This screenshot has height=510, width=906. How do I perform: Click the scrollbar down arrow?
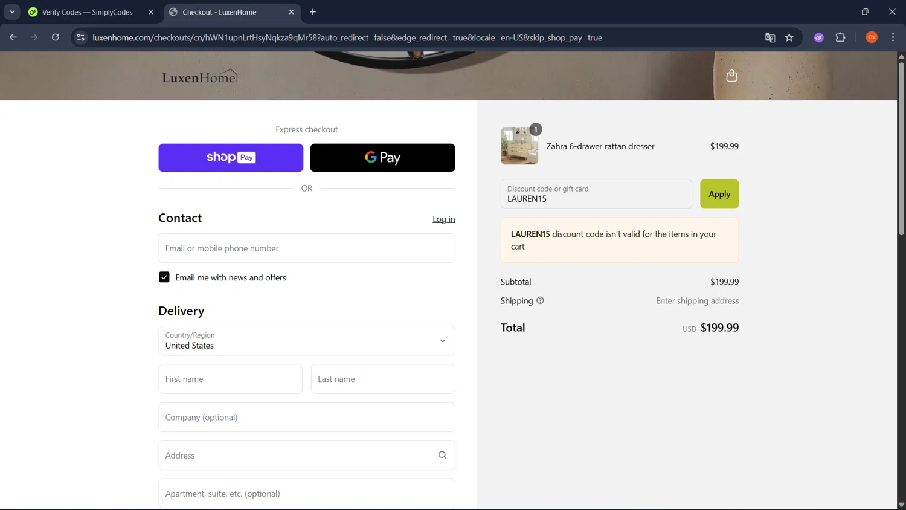pyautogui.click(x=901, y=505)
